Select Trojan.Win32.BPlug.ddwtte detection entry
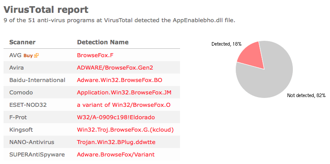Viewport: 330px width, 164px height. click(116, 142)
